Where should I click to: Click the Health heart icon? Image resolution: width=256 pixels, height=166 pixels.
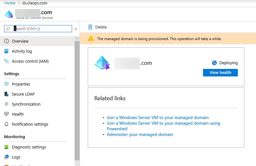click(x=7, y=114)
